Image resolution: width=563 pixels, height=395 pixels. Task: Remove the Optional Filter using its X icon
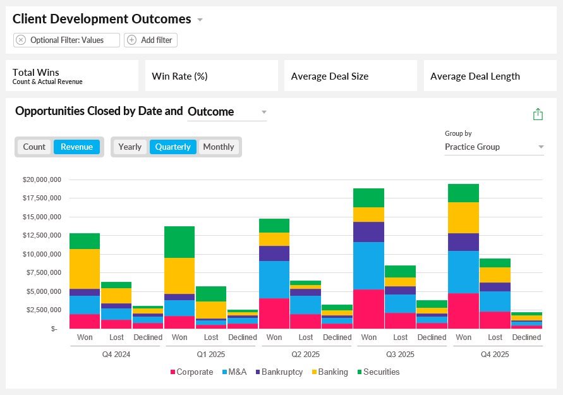21,40
